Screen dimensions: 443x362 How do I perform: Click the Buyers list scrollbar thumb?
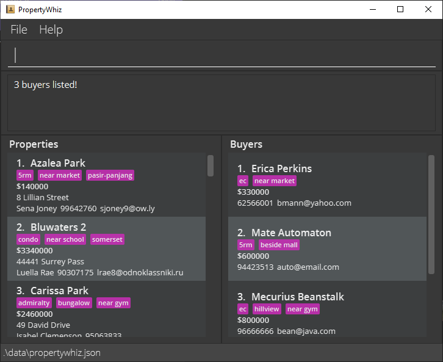pos(431,214)
